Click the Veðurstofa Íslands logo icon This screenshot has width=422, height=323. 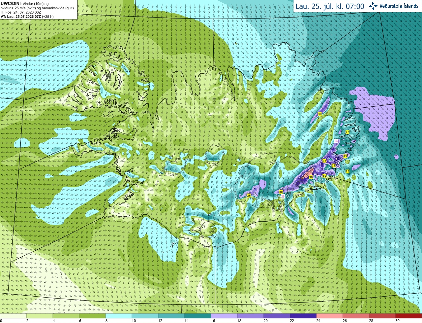point(373,6)
